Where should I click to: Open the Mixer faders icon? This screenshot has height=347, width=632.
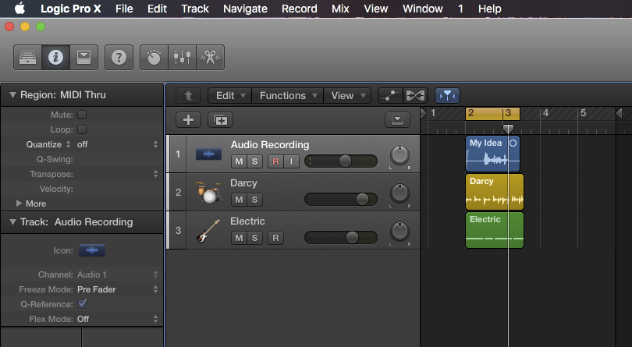point(182,57)
